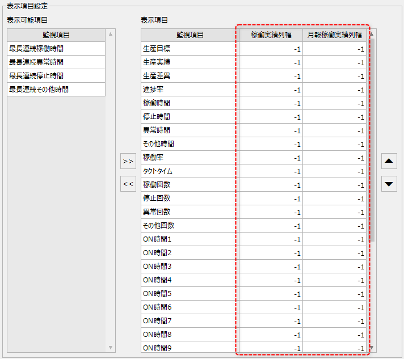
Task: Click the >> move-right button
Action: (x=128, y=161)
